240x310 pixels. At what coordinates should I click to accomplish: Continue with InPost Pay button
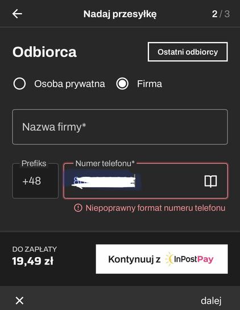pos(162,259)
